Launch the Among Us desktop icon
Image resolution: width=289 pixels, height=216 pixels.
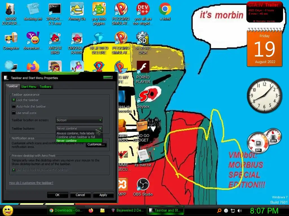77,11
